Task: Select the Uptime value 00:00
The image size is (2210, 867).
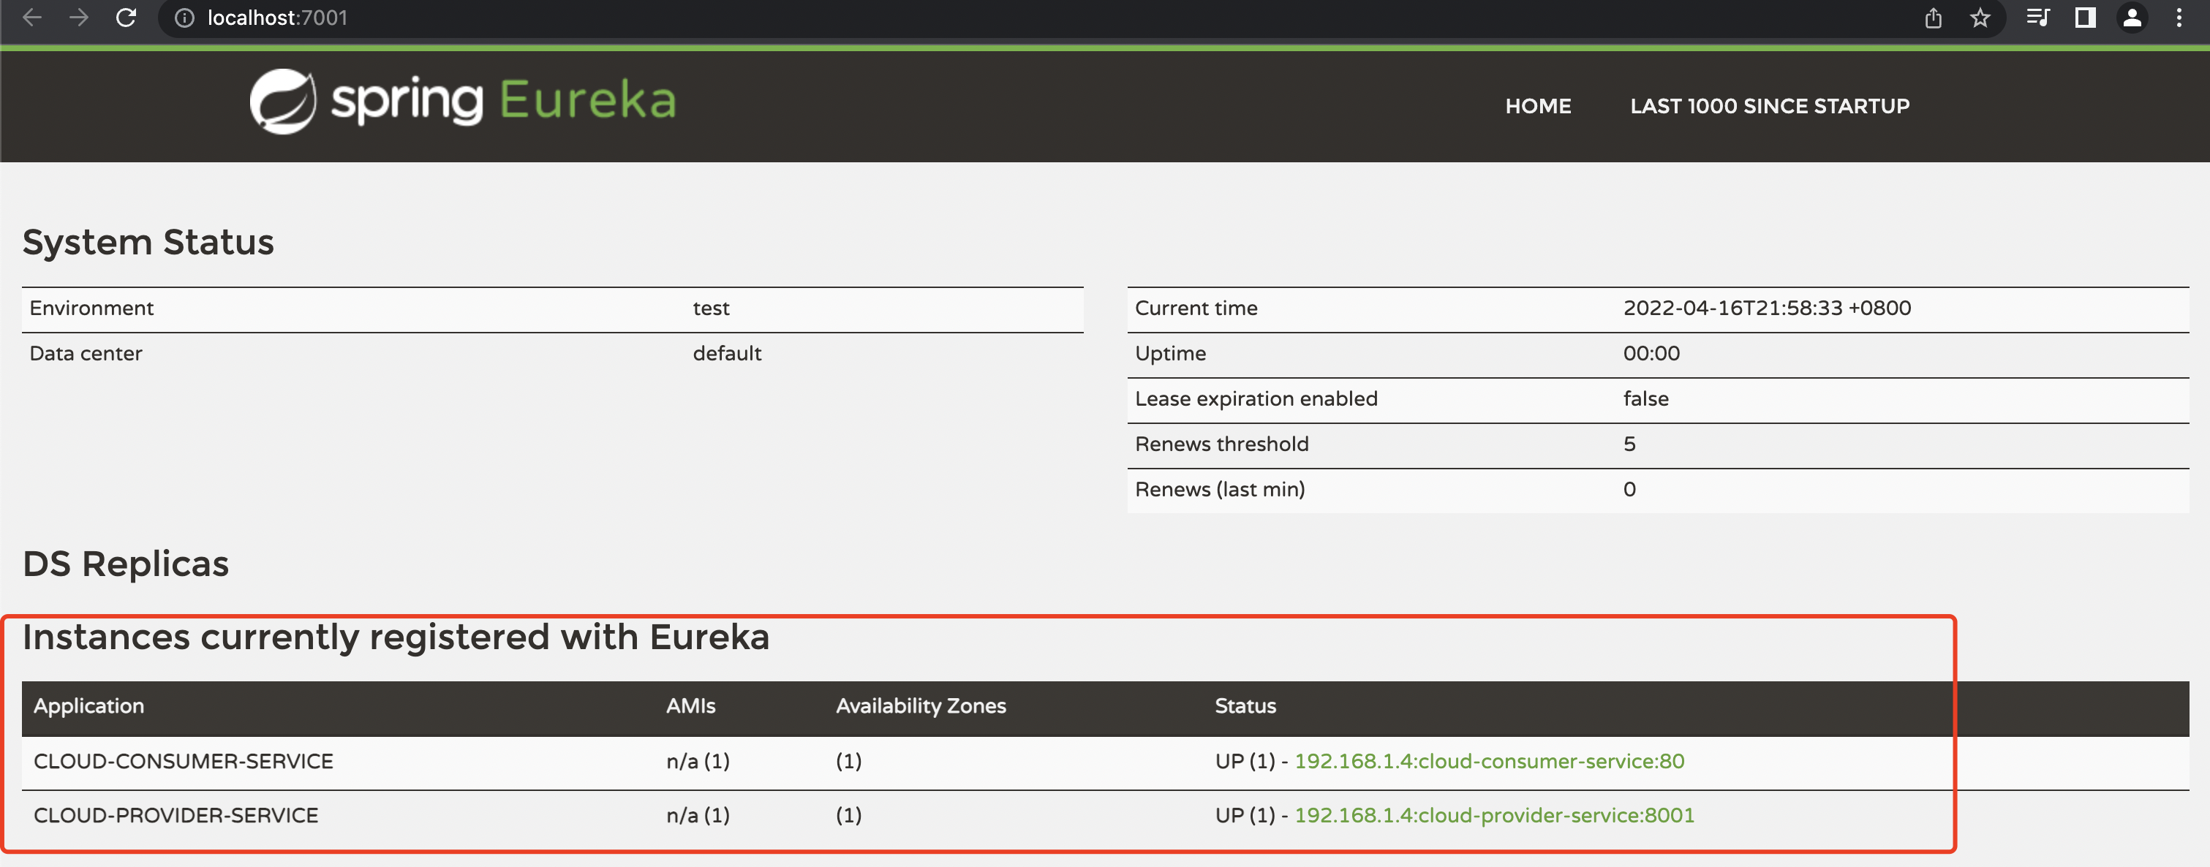Action: point(1651,353)
